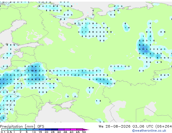Pick the 25–30 mm legend color swatch

pyautogui.click(x=55, y=129)
